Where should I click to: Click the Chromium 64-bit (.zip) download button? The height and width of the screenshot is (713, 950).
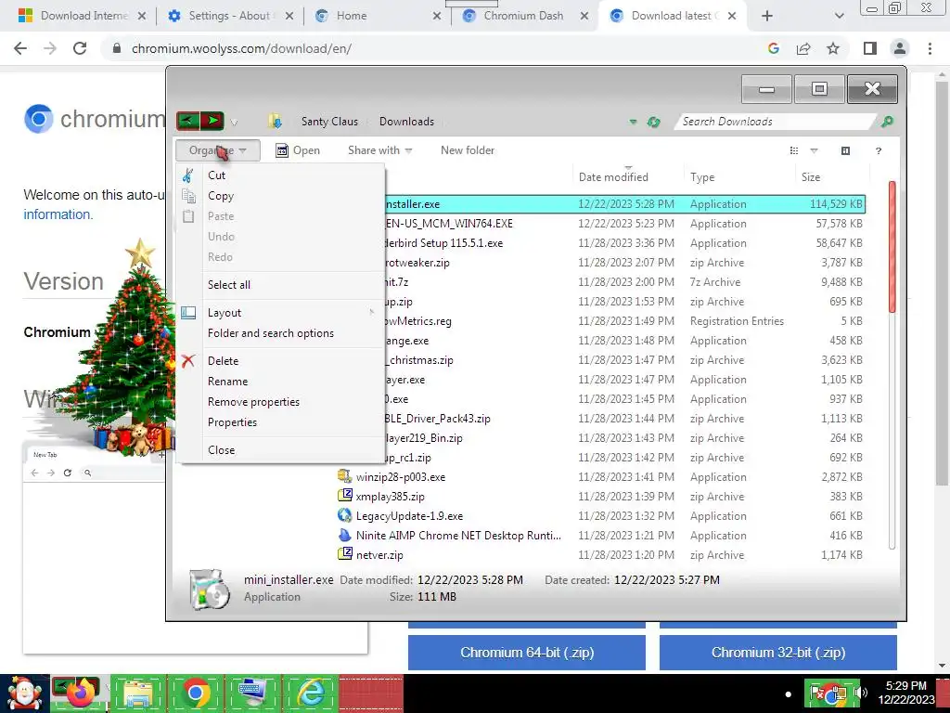(527, 653)
